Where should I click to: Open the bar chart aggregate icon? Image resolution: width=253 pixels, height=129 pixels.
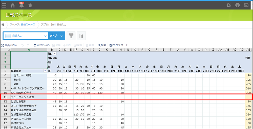click(81, 36)
